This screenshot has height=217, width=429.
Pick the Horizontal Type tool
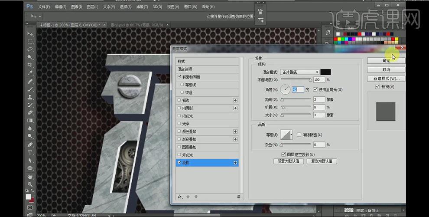click(30, 152)
